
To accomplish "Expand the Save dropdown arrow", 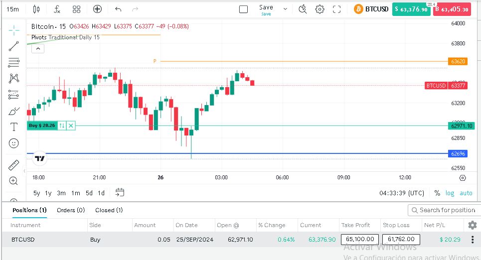I will (x=285, y=9).
